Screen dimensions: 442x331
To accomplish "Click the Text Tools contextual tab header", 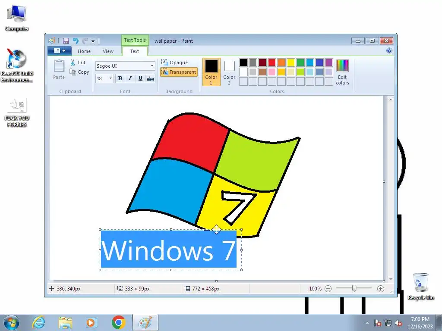I will pos(135,40).
